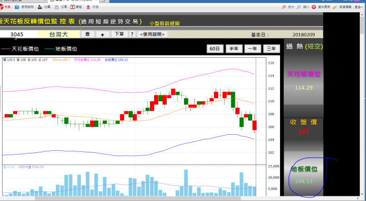Viewport: 366px width, 201px height.
Task: Click the floor price value 104.13
Action: (303, 181)
